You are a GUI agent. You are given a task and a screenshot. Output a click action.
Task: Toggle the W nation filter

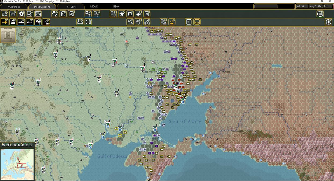tap(3, 145)
